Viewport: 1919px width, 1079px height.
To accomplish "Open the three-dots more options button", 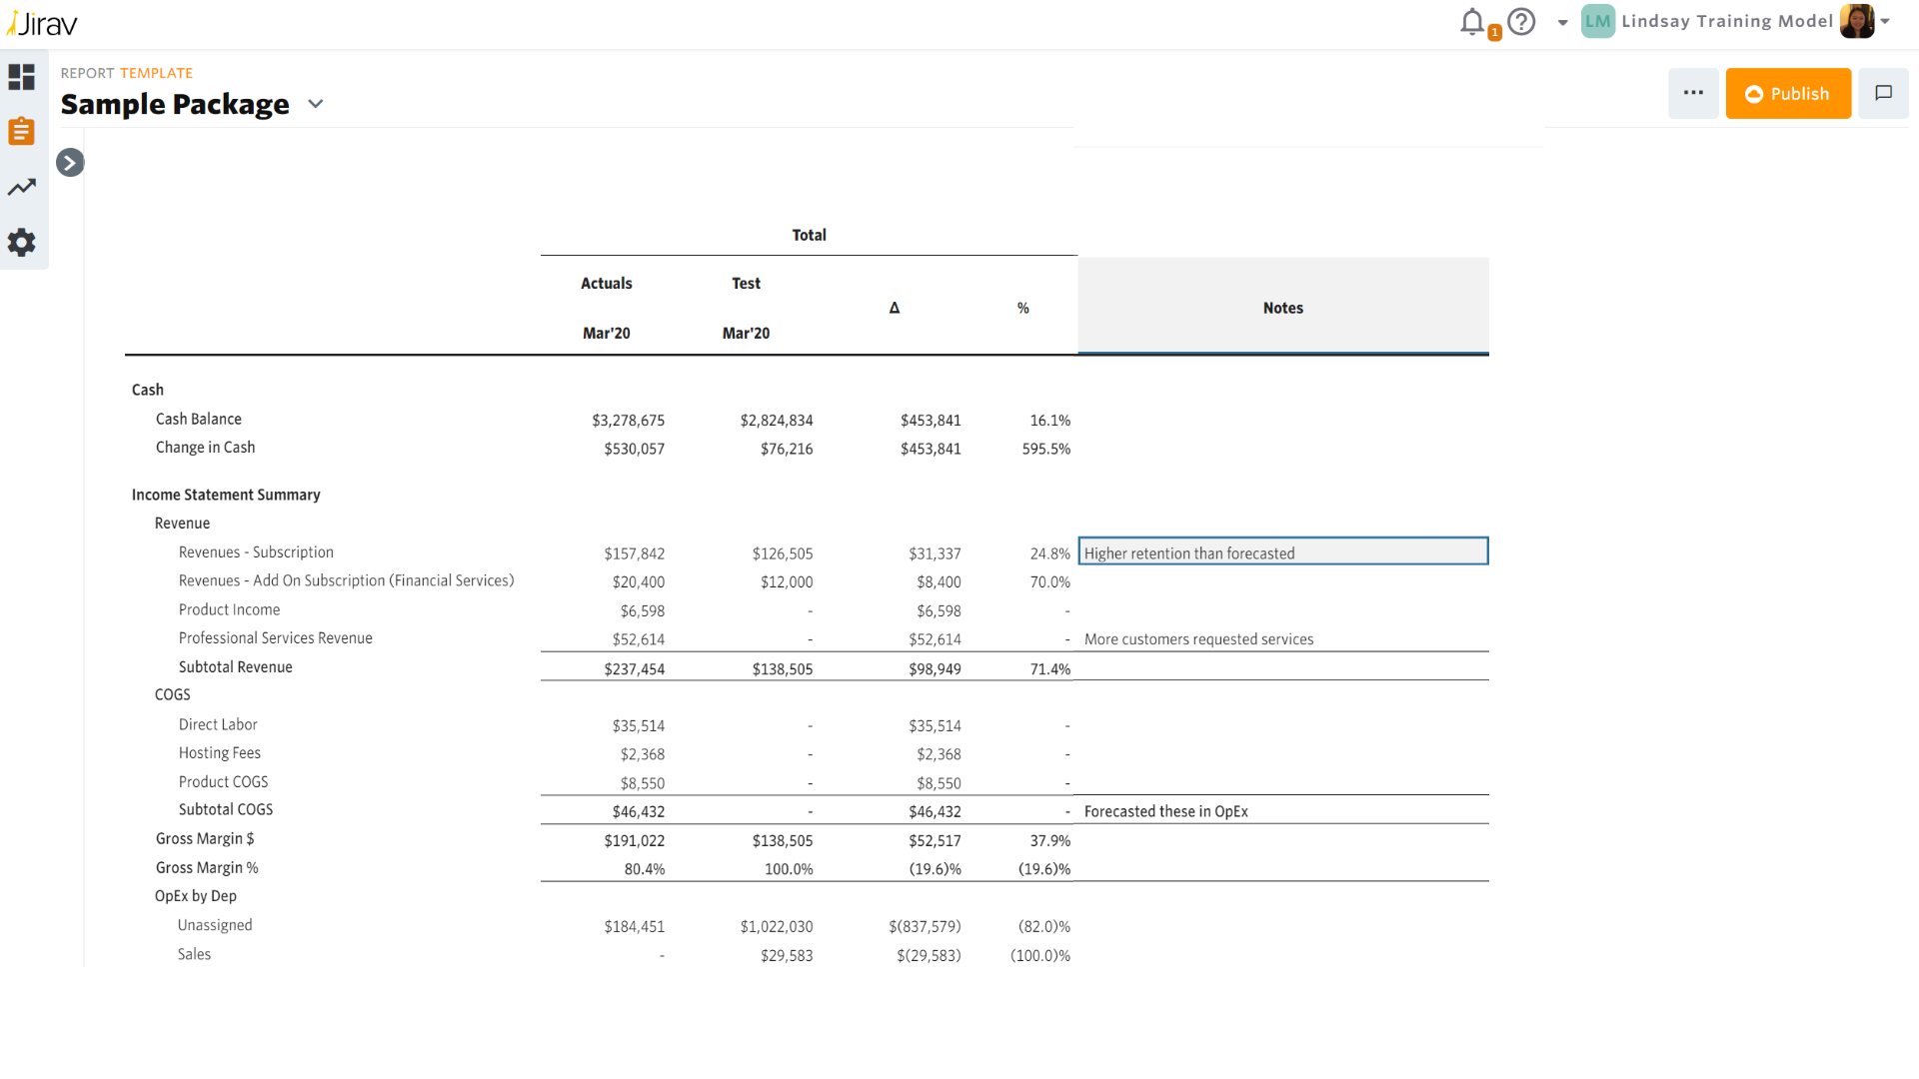I will coord(1693,93).
